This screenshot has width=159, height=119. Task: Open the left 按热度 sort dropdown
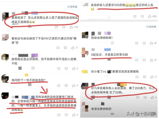coord(72,7)
